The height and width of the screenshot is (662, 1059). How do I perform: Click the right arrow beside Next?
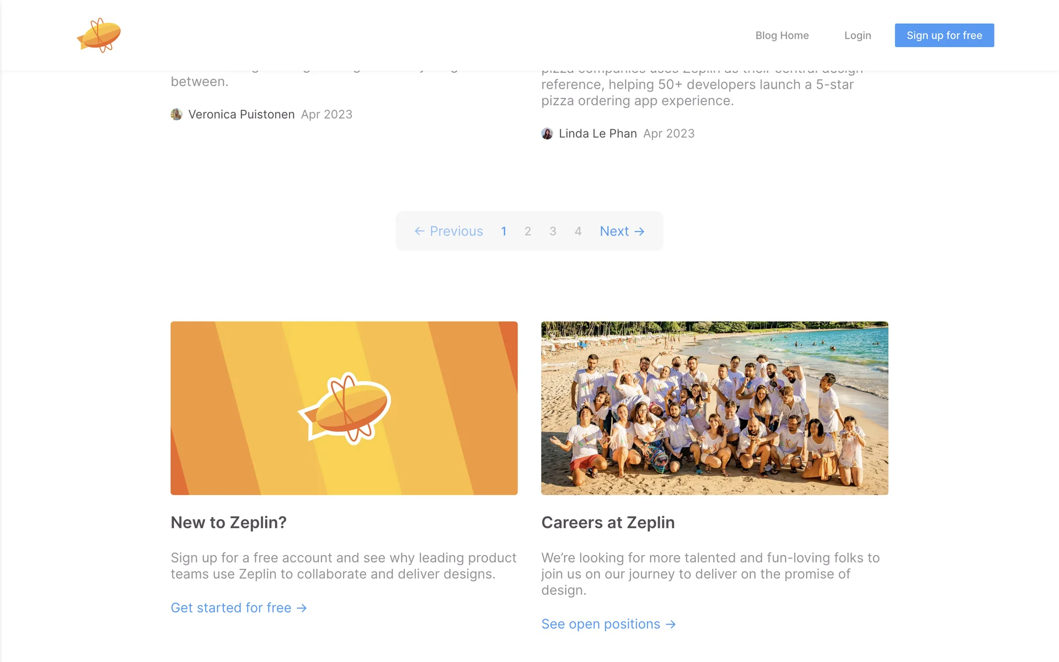point(639,231)
